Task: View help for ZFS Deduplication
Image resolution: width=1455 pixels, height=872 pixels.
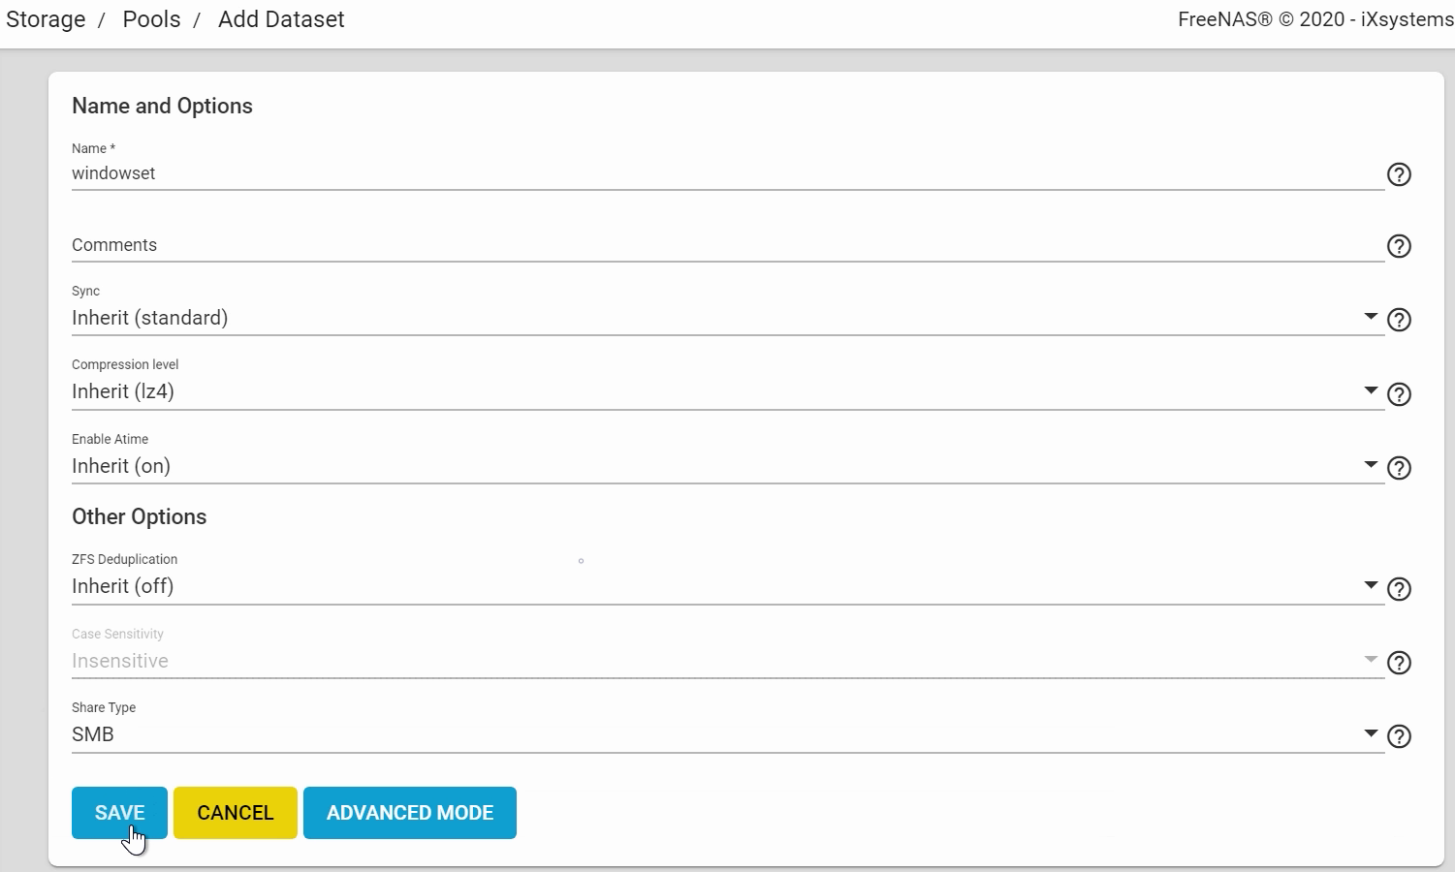Action: (1399, 589)
